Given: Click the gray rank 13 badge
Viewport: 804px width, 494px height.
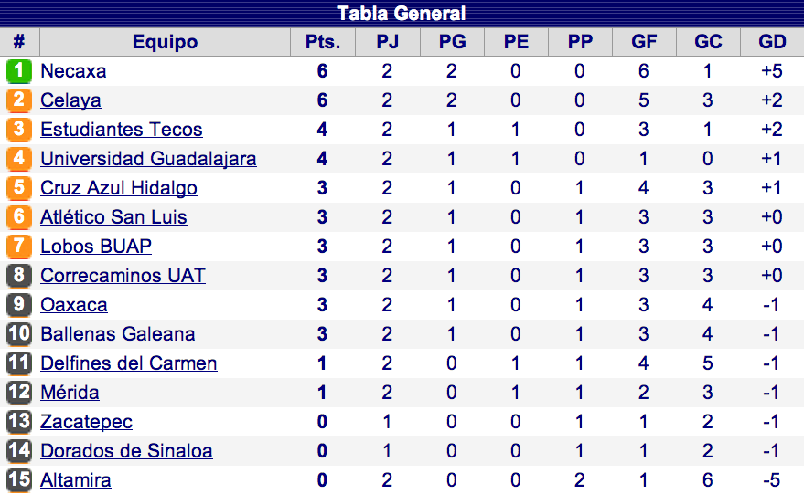Looking at the screenshot, I should pos(19,422).
